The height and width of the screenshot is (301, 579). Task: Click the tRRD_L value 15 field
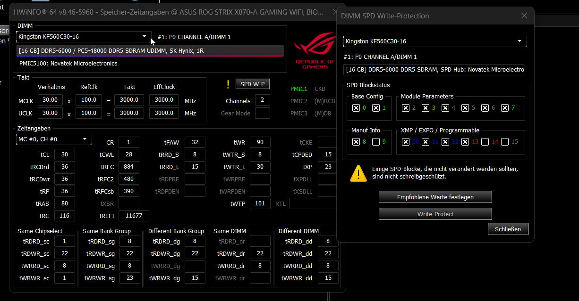[195, 167]
